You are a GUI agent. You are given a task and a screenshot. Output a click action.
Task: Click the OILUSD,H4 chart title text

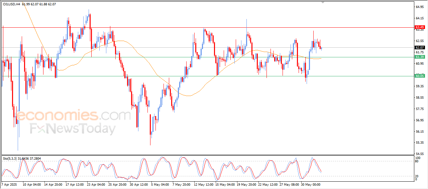tap(11, 4)
